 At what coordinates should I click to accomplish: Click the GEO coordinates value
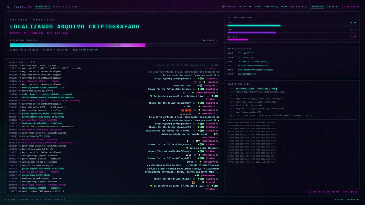252,61
